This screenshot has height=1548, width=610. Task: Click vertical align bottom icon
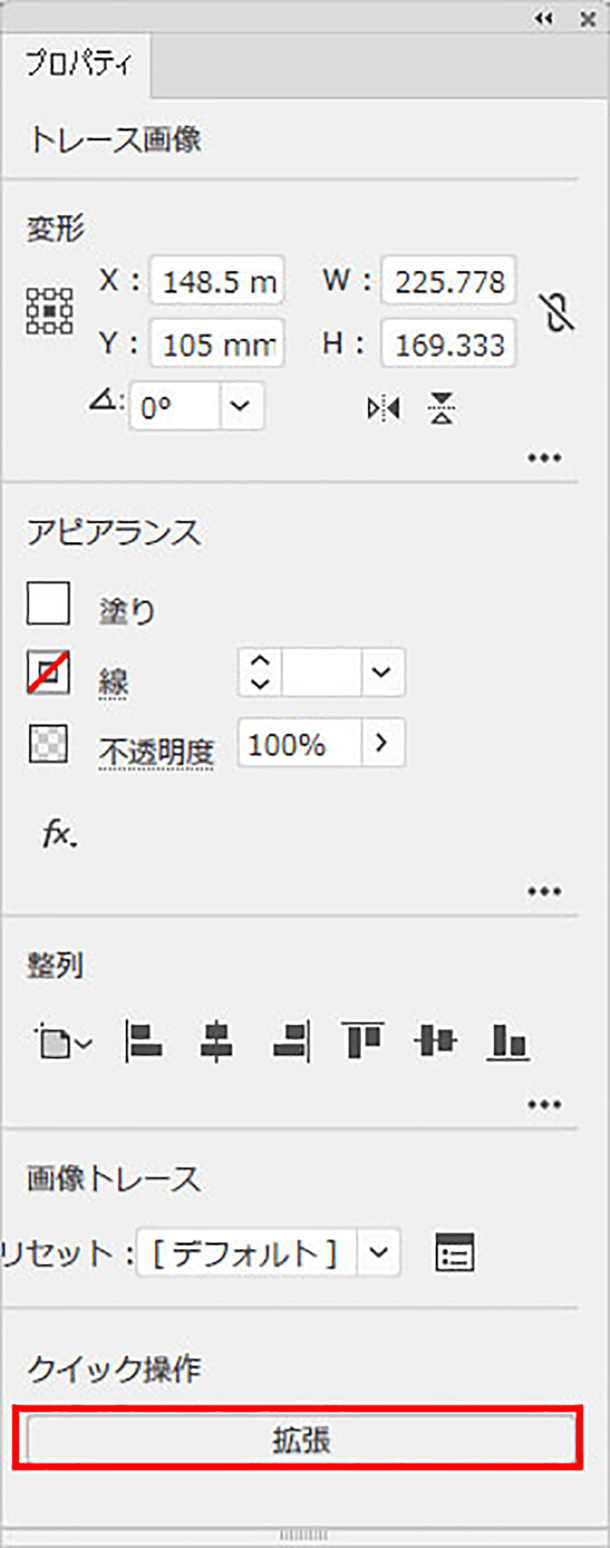(x=508, y=1041)
